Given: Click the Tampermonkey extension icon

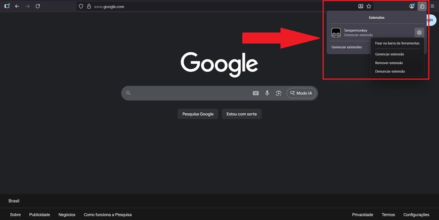Looking at the screenshot, I should click(x=336, y=33).
